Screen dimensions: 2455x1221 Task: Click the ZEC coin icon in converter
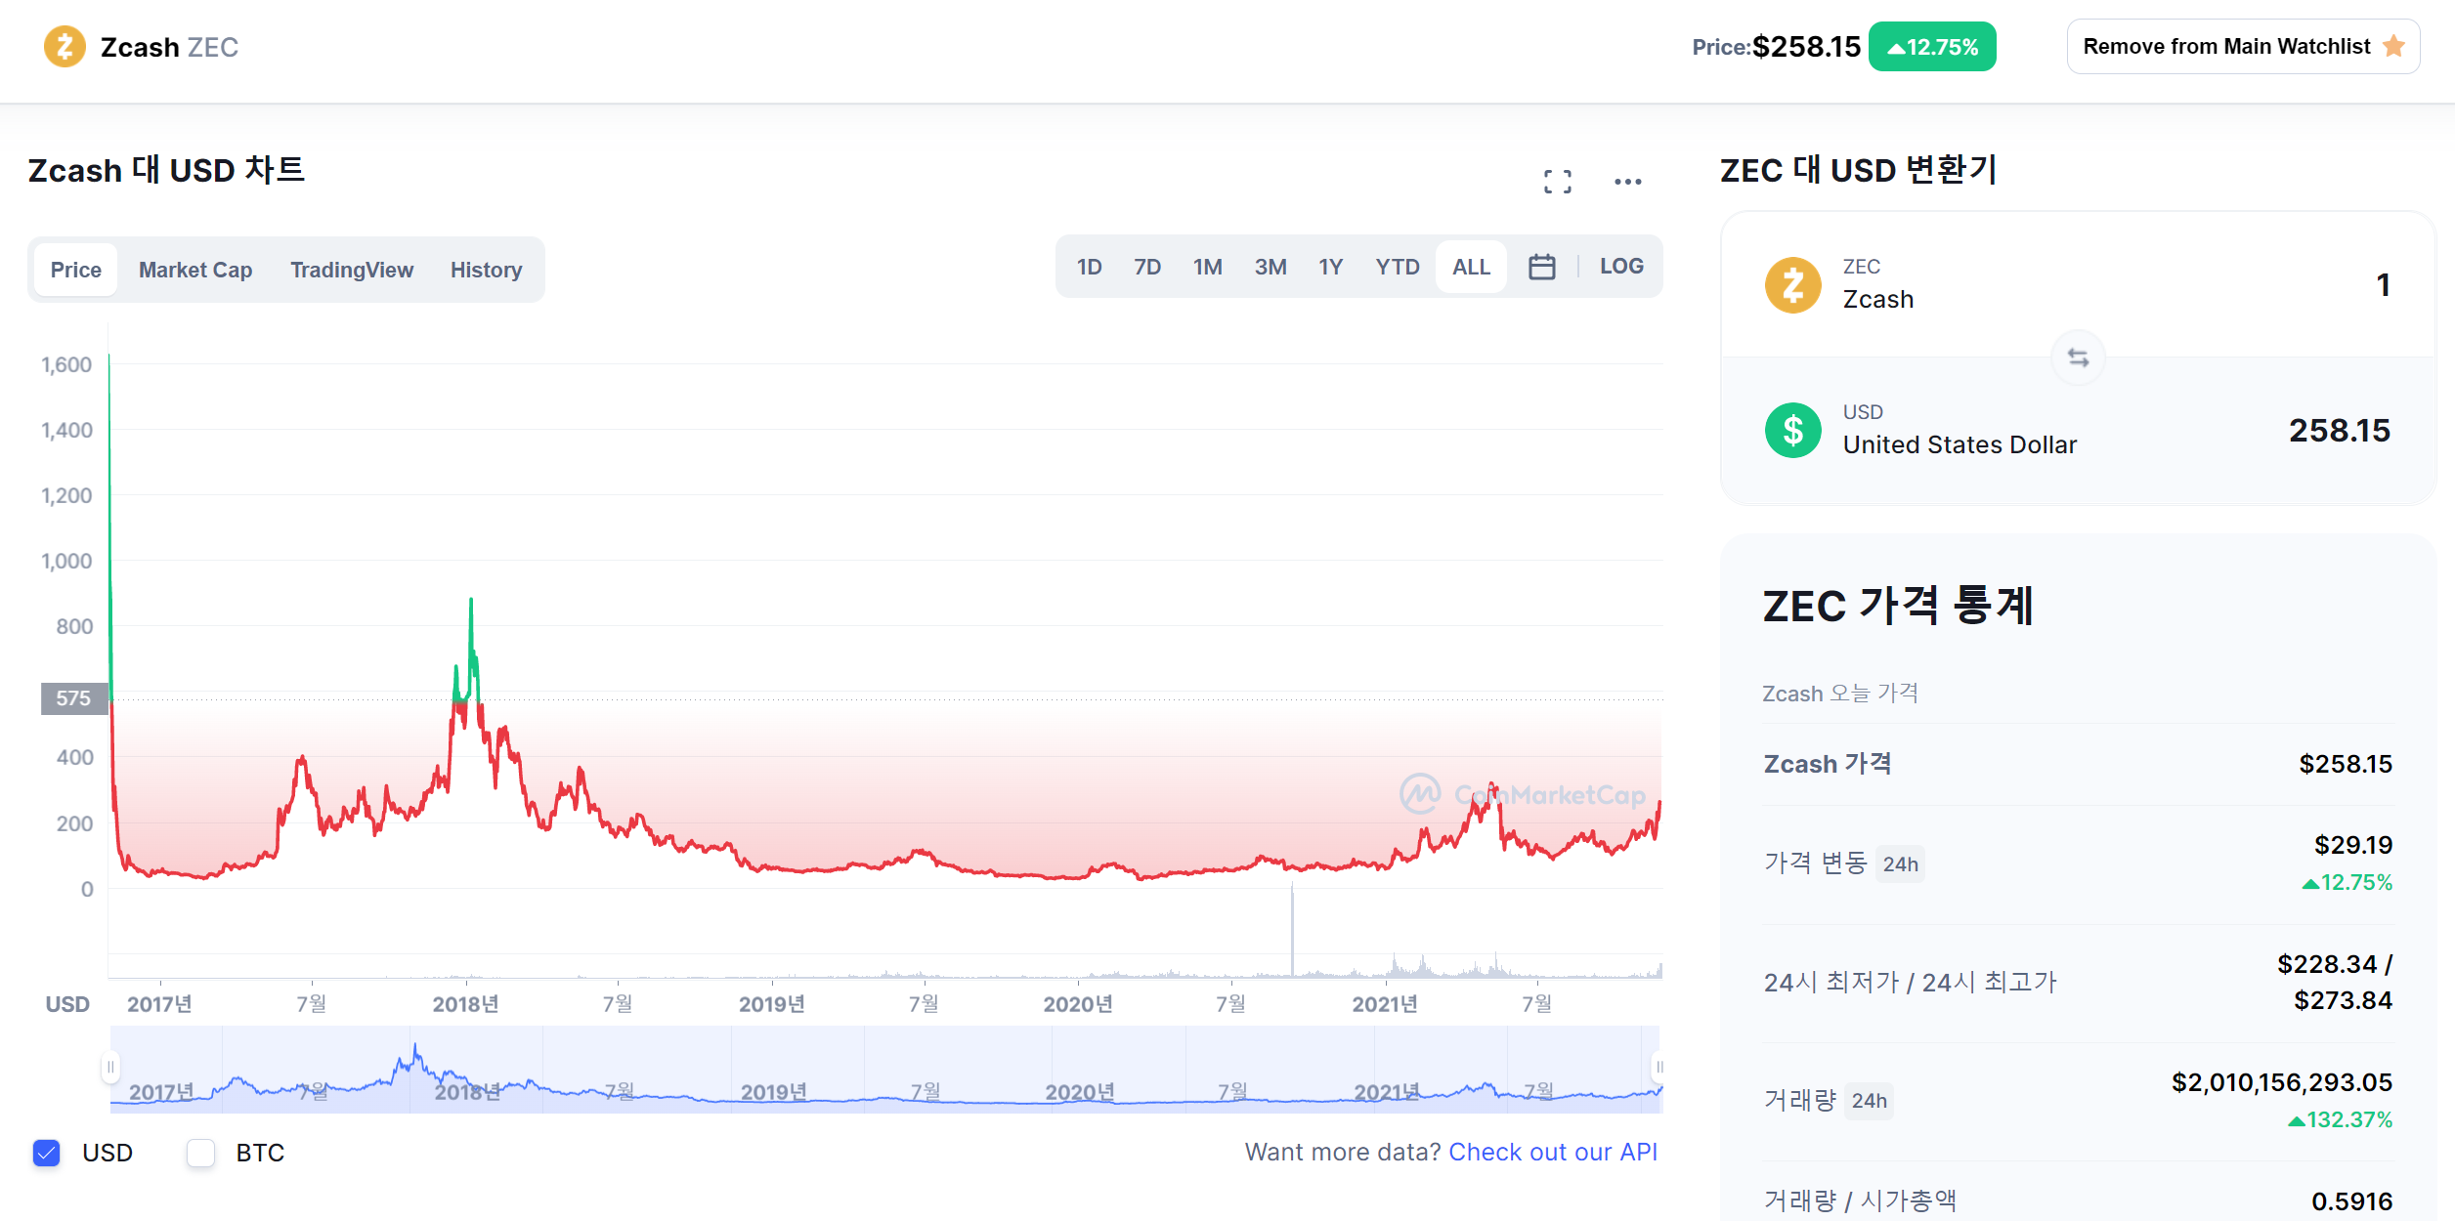point(1792,285)
